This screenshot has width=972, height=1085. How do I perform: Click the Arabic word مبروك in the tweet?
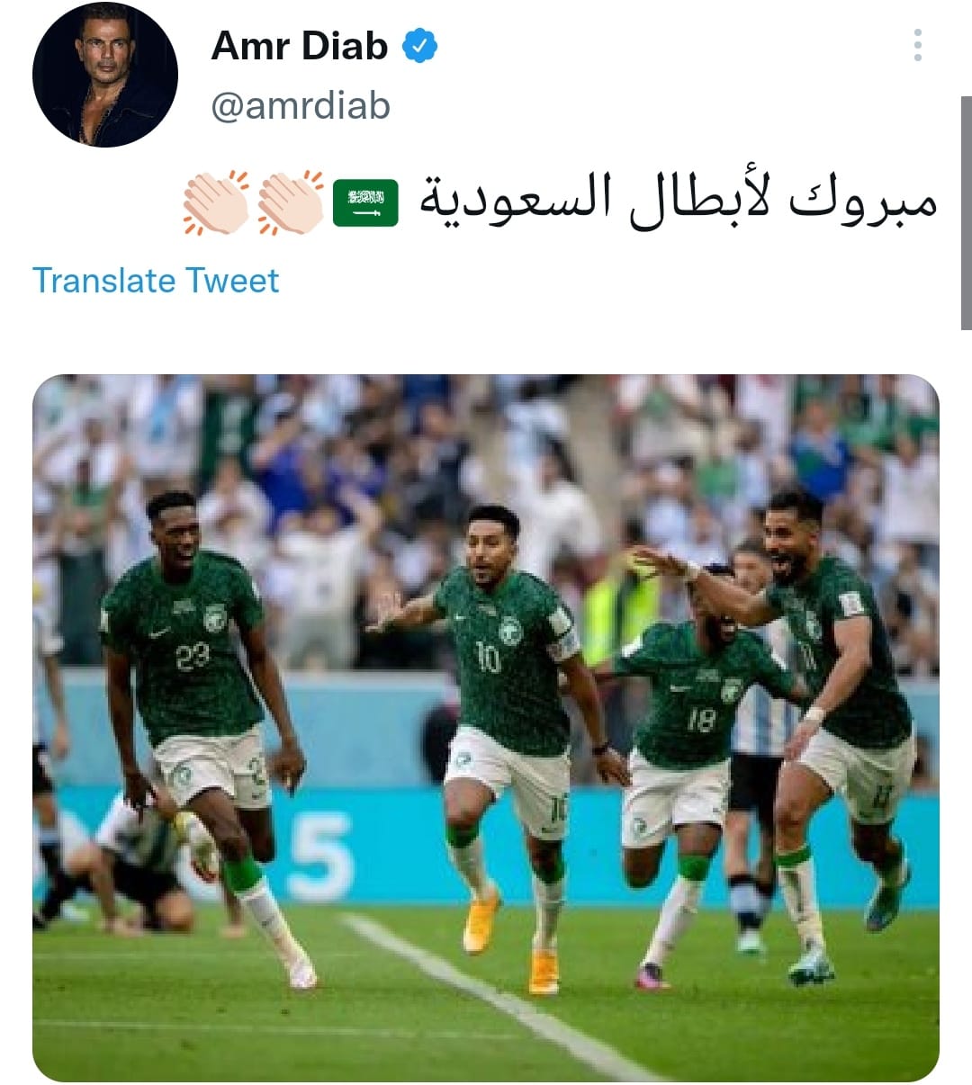click(865, 202)
